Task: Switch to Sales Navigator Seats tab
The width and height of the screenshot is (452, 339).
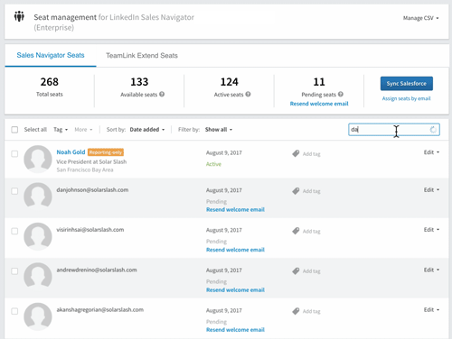Action: click(x=51, y=55)
